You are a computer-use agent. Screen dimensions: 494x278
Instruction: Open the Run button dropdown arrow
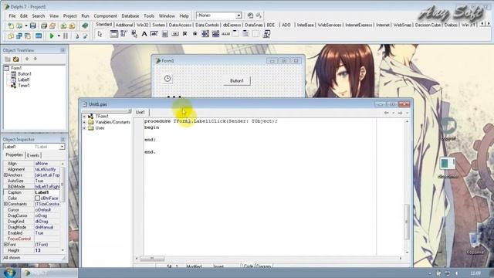tap(59, 36)
